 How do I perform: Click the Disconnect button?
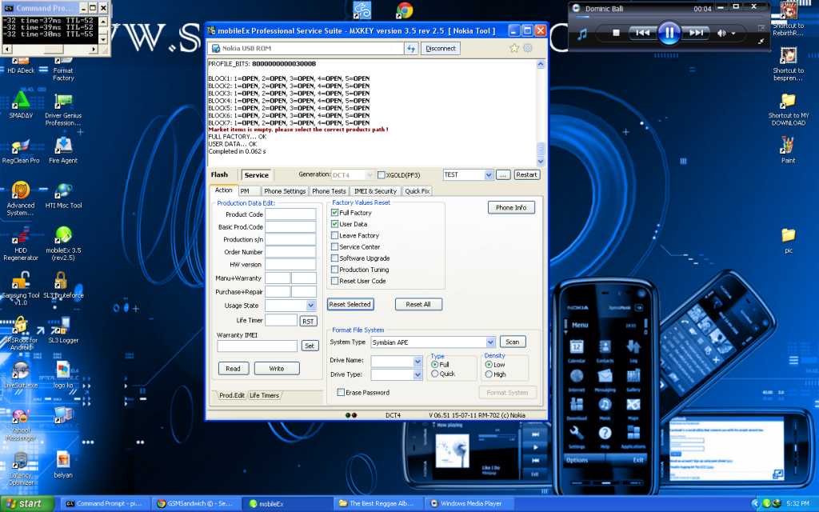pyautogui.click(x=442, y=47)
